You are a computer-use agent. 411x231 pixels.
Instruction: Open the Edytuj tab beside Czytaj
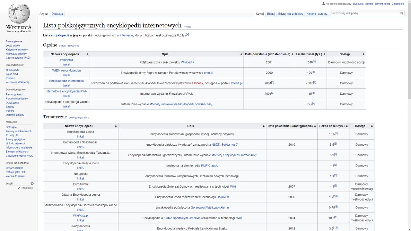pyautogui.click(x=271, y=14)
